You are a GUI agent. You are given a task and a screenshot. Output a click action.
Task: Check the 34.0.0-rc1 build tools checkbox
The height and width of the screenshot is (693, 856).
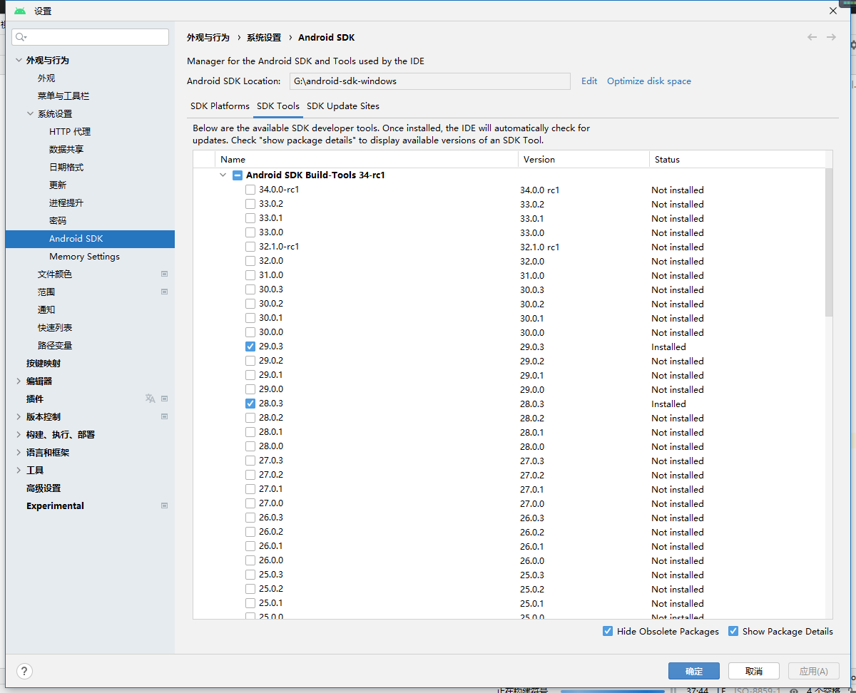click(x=250, y=190)
